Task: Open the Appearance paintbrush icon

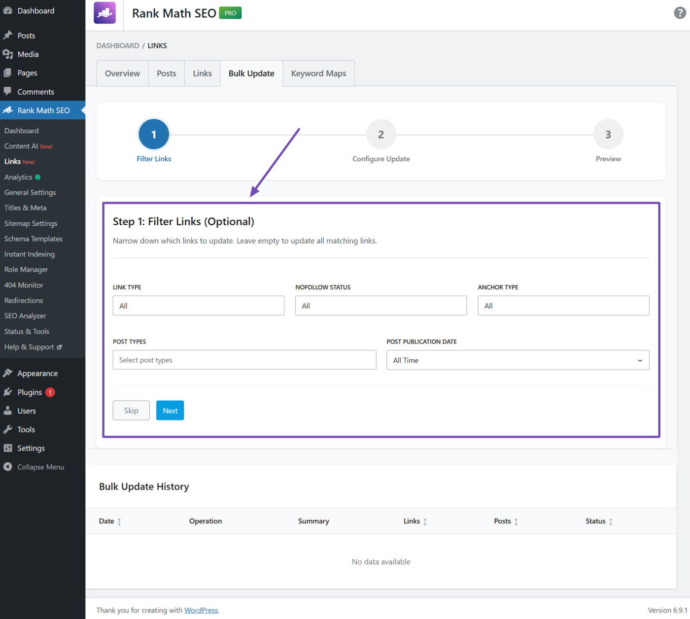Action: 8,373
